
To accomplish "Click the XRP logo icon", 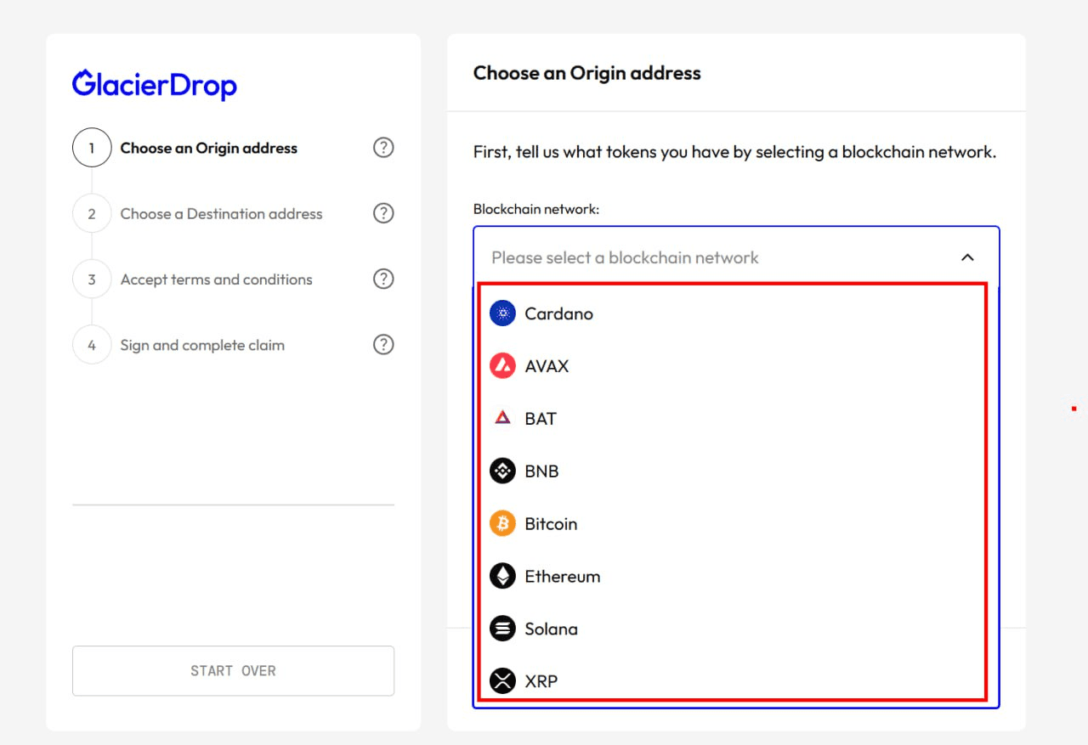I will click(x=502, y=680).
